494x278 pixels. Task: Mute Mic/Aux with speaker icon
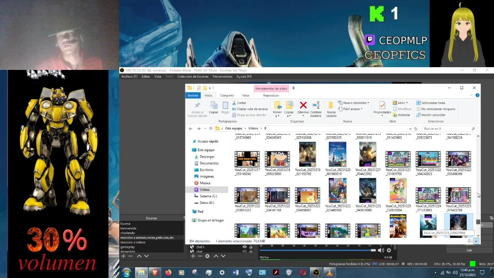pos(381,250)
